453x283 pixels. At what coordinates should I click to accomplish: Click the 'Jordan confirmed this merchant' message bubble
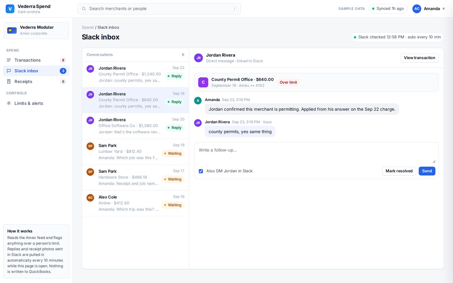302,109
